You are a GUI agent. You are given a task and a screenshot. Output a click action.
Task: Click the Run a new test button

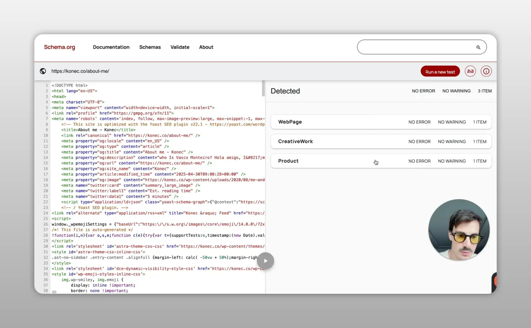(x=440, y=71)
